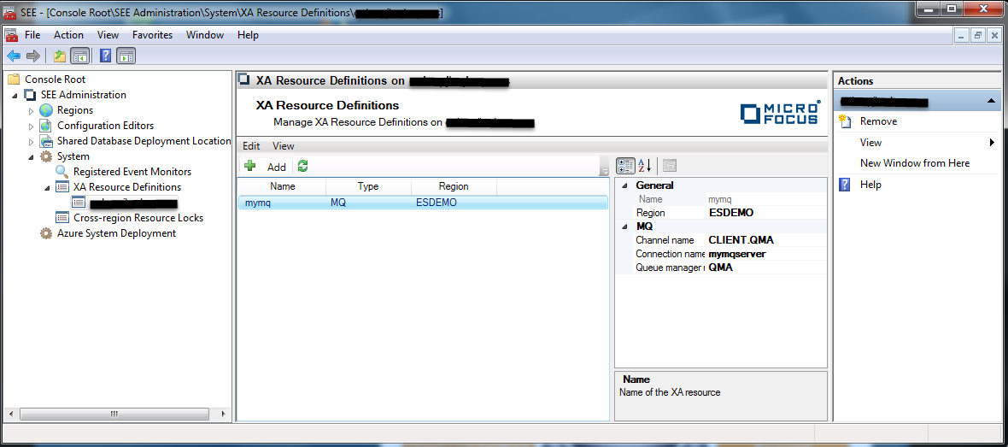Viewport: 1008px width, 447px height.
Task: Switch property grid to Categorized view
Action: 624,166
